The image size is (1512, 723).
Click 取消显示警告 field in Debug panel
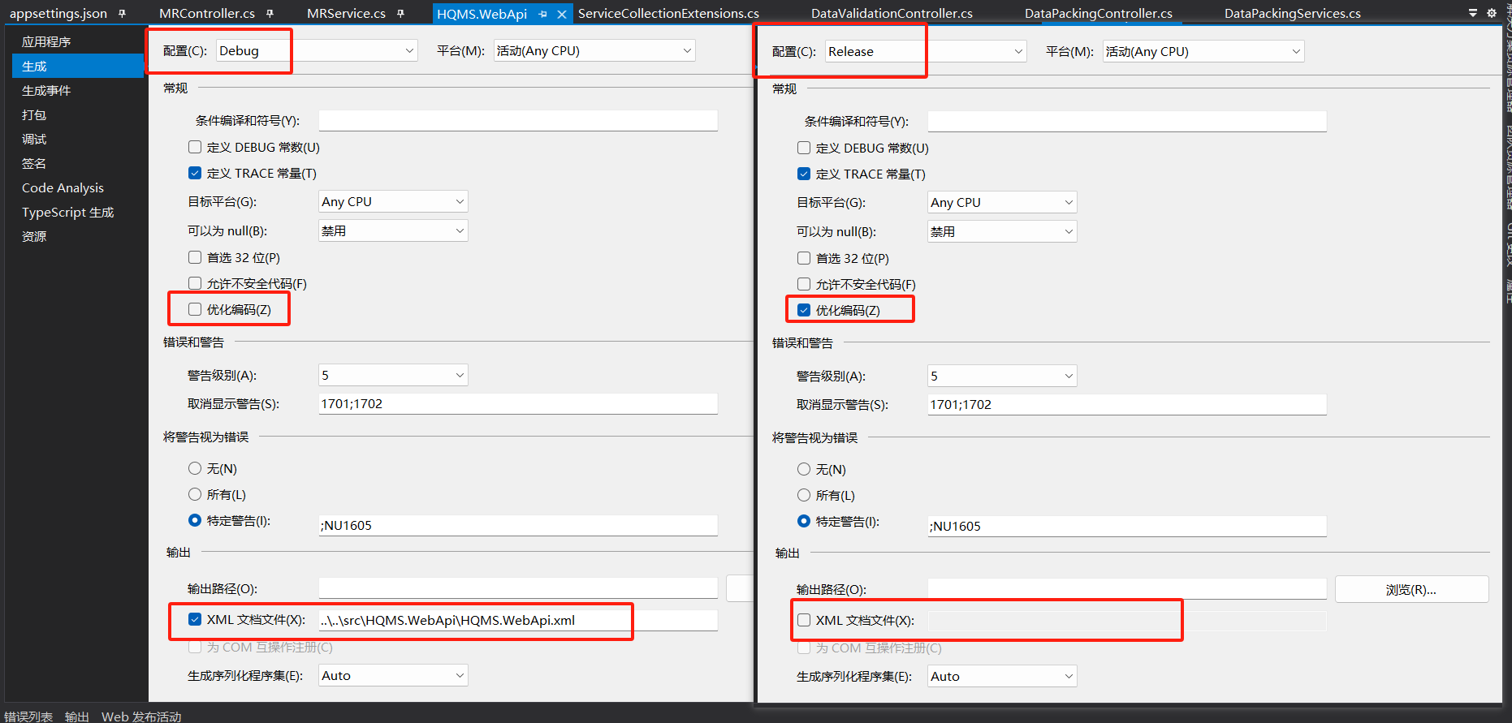518,403
